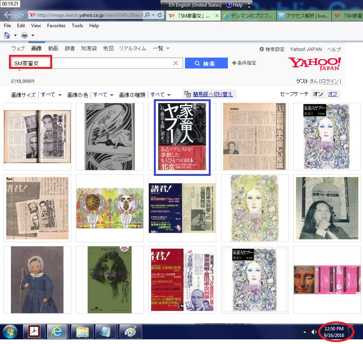The image size is (363, 344).
Task: Click the page refresh icon
Action: click(160, 15)
